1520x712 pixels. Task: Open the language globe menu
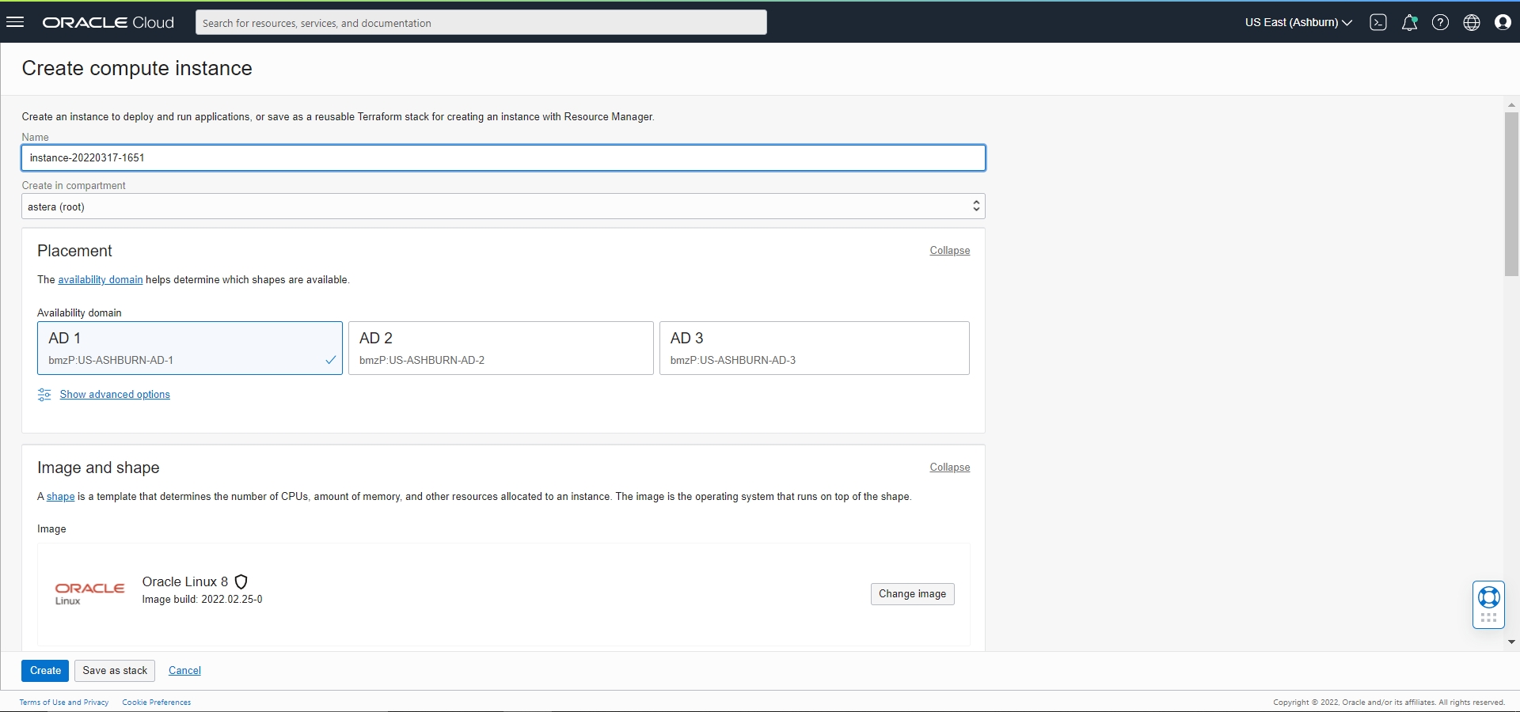click(1472, 22)
